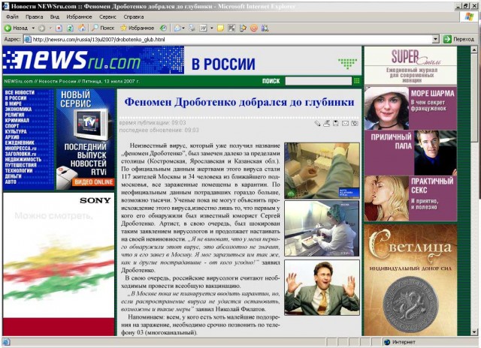
Task: Open В МИРЕ section link
Action: [x=14, y=103]
